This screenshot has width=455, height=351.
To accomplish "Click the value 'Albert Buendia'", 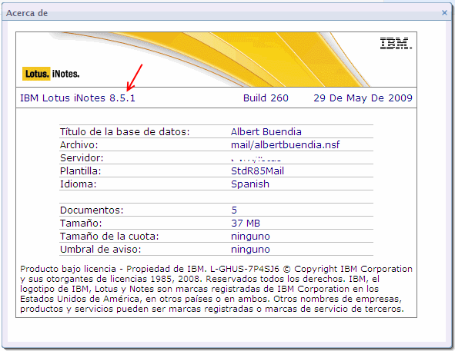I will [266, 132].
